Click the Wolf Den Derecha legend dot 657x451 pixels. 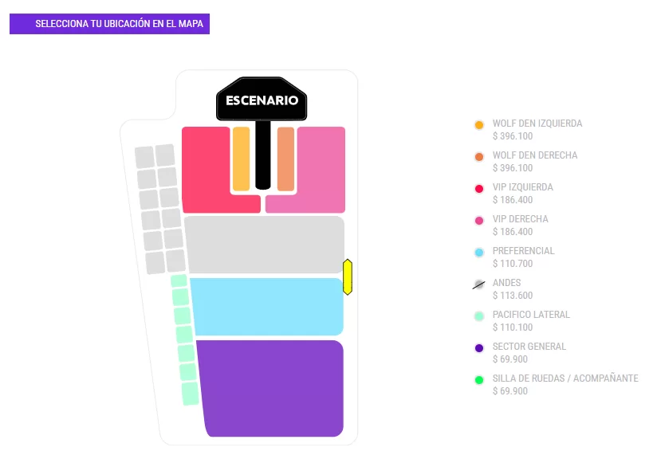479,157
